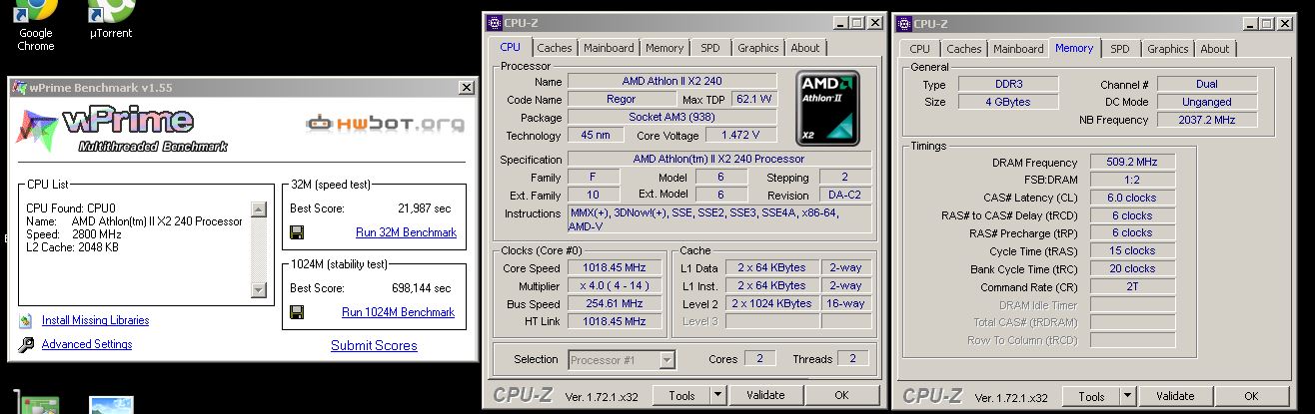Screen dimensions: 1315x414
Task: Click the CAS# Latency 6.0 clocks field
Action: pyautogui.click(x=1132, y=198)
